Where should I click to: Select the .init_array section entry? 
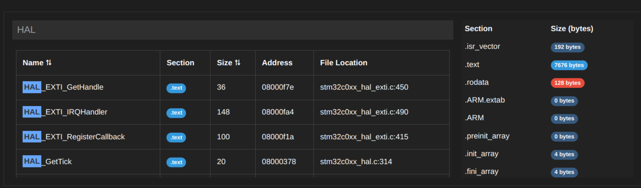[482, 154]
